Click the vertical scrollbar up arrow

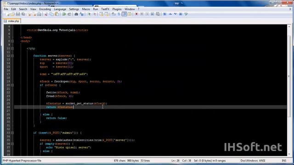point(289,27)
